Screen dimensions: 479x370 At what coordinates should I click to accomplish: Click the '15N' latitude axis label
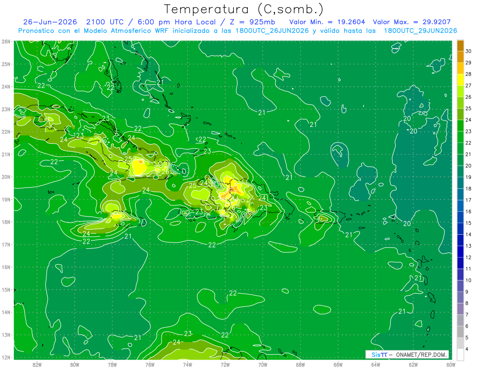6,290
